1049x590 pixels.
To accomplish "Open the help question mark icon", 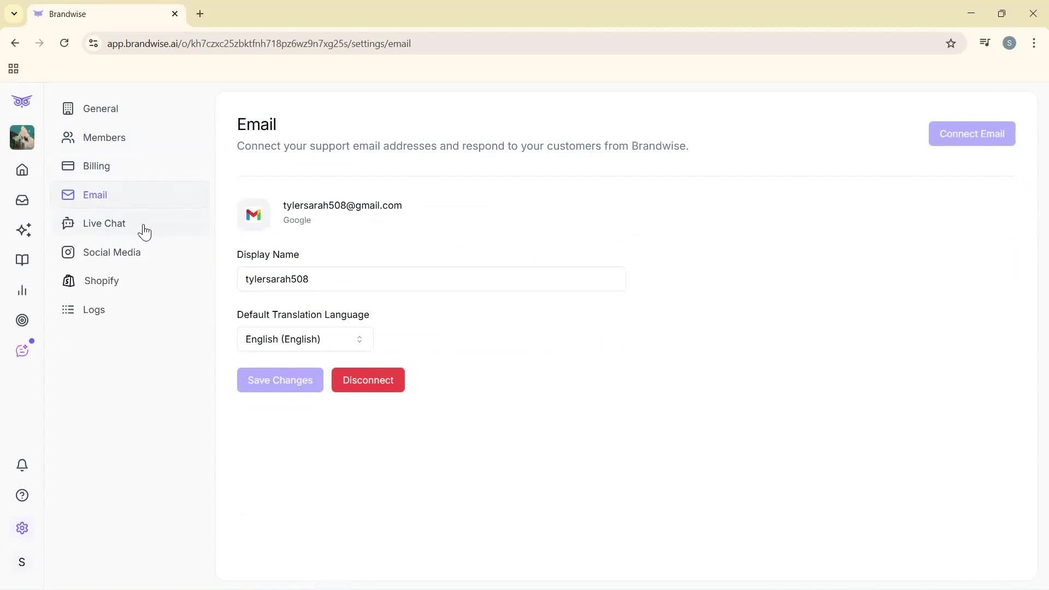I will [x=22, y=495].
